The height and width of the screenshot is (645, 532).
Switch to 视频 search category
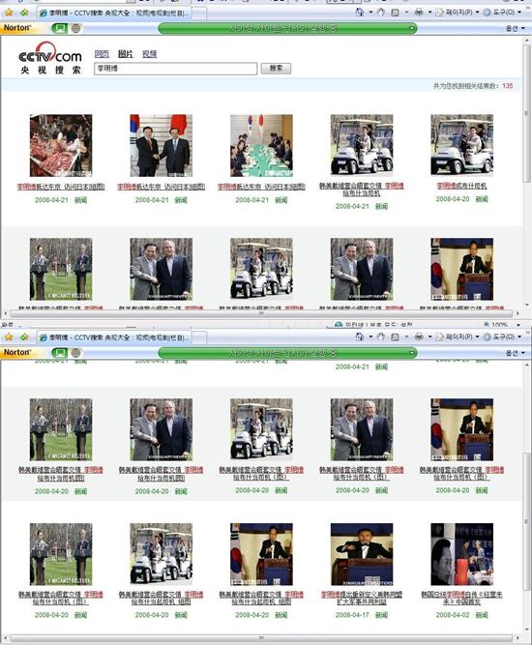coord(149,54)
